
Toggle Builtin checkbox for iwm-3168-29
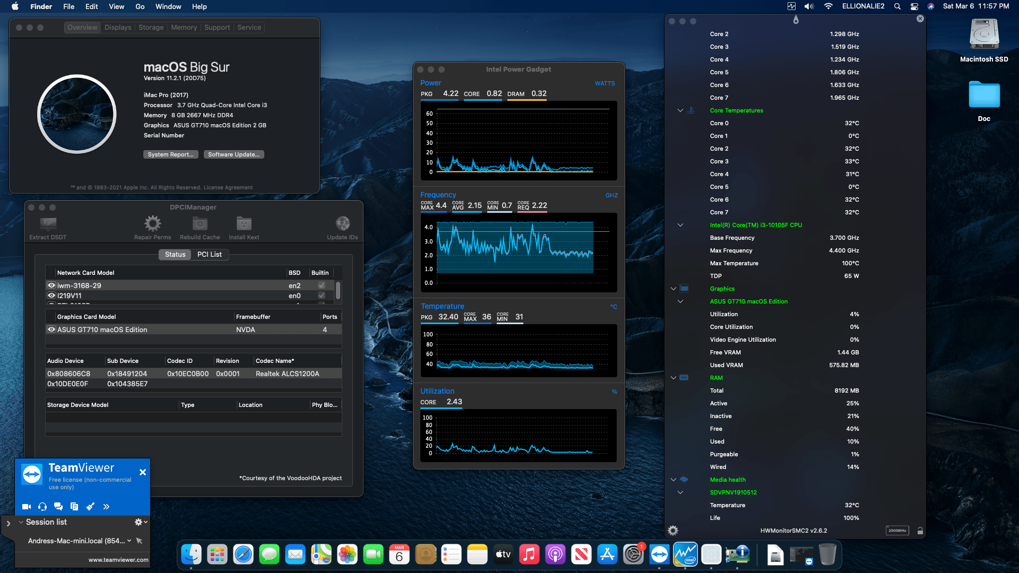[x=322, y=285]
